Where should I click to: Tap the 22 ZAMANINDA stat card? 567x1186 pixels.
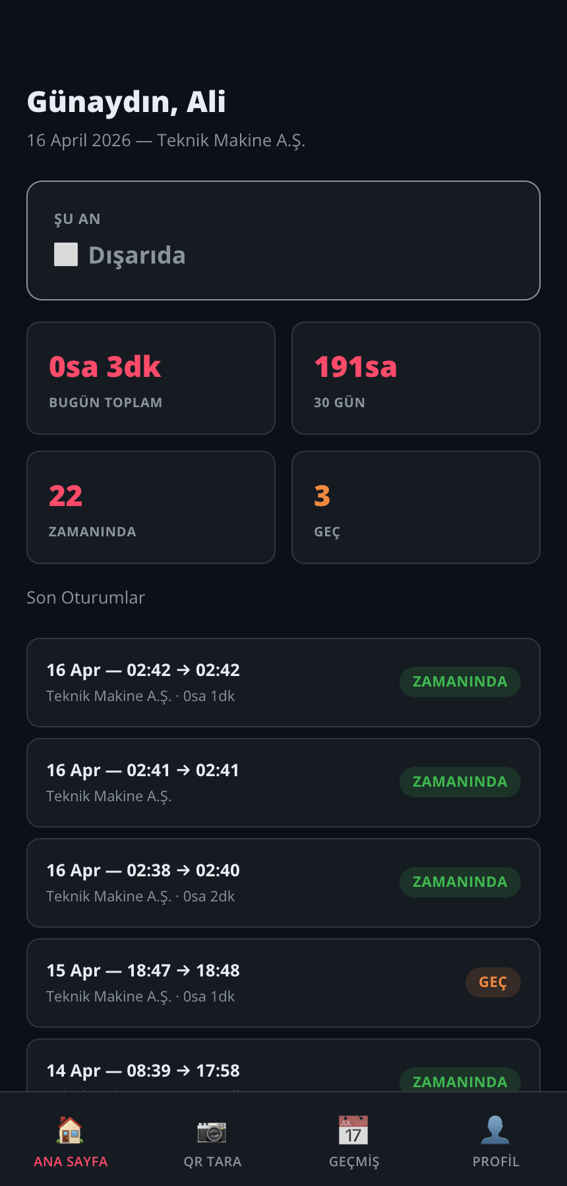(x=151, y=507)
